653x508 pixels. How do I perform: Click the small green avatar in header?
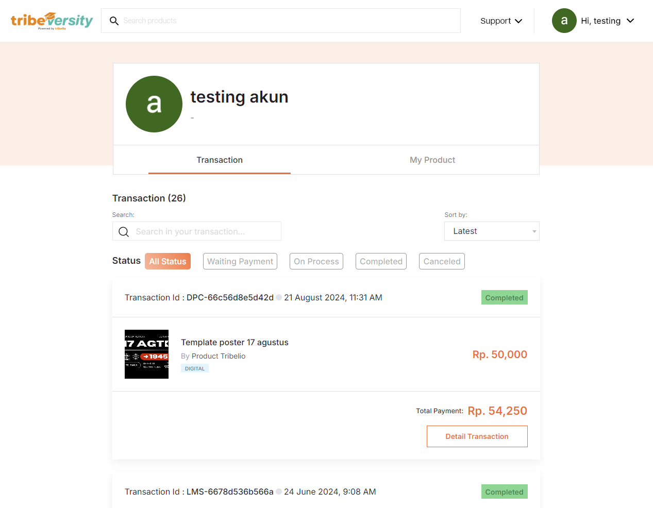click(x=564, y=21)
